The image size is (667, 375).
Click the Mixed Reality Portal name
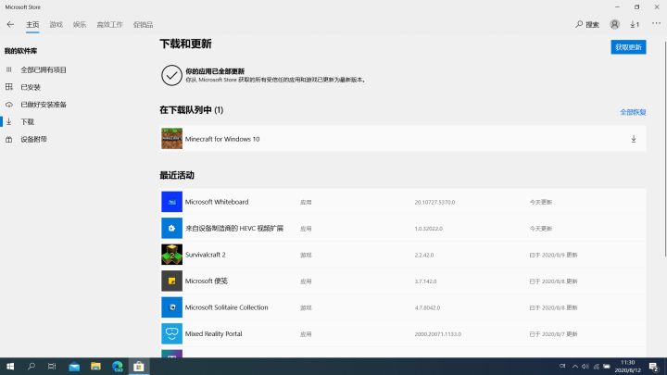tap(214, 333)
